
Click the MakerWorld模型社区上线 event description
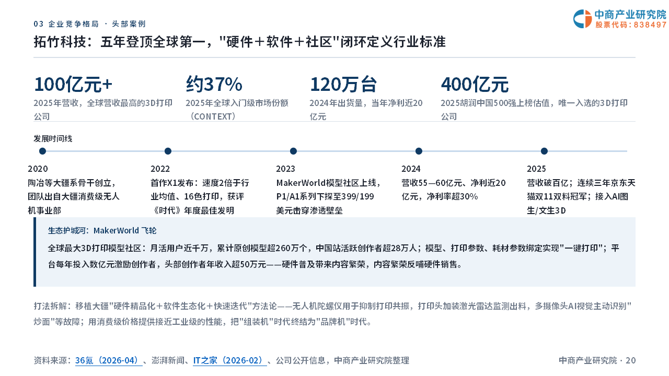329,197
